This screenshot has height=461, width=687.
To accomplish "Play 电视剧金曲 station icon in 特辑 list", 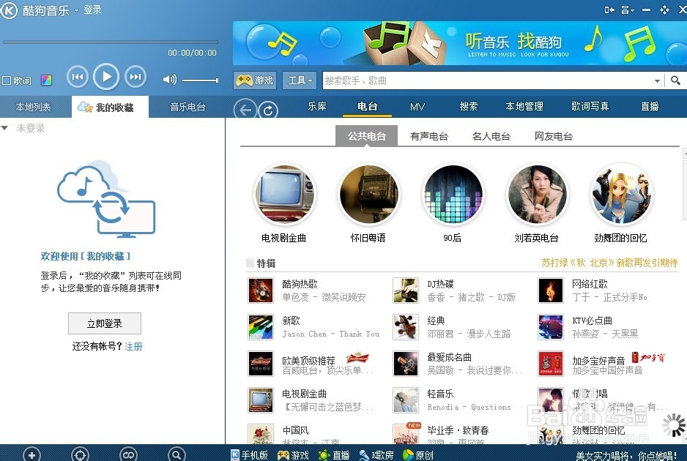I will pyautogui.click(x=261, y=400).
